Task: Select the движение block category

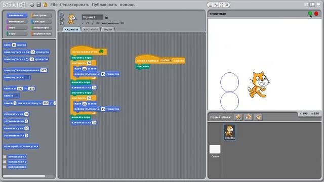Action: point(17,15)
